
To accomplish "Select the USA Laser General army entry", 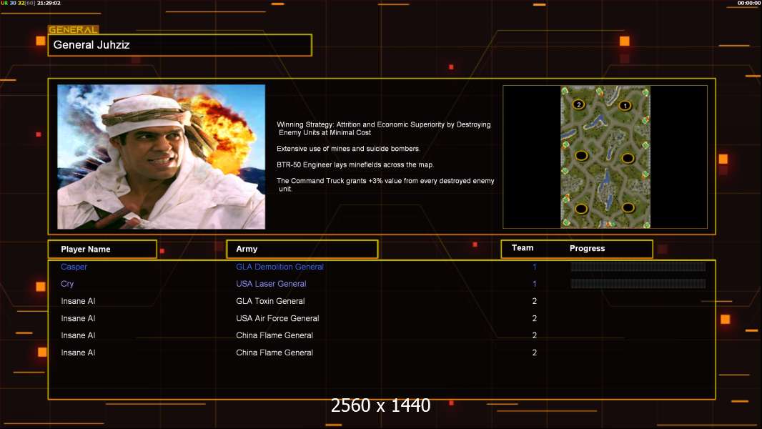I will pos(271,284).
